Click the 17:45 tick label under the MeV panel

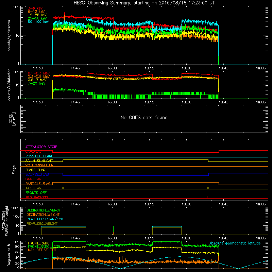(75, 102)
